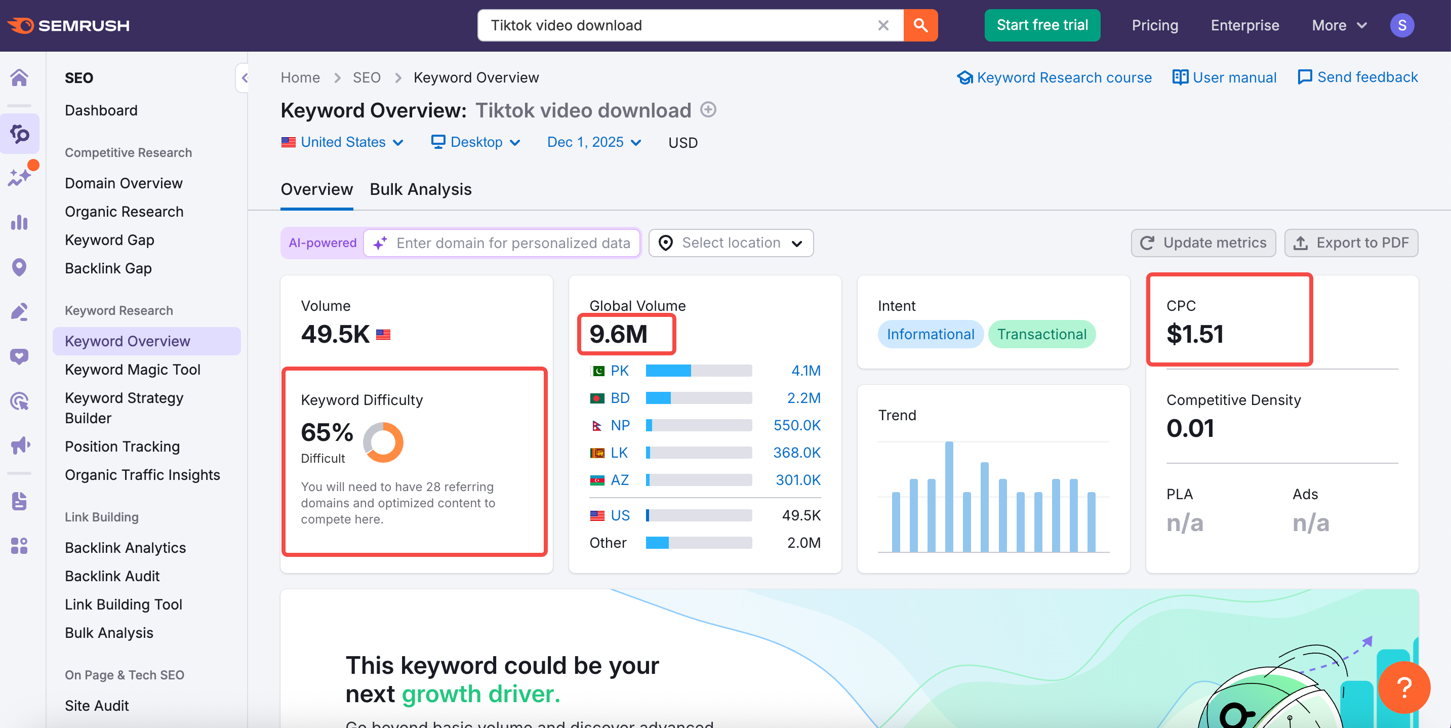The height and width of the screenshot is (728, 1451).
Task: Click the Transactional intent badge
Action: tap(1042, 334)
